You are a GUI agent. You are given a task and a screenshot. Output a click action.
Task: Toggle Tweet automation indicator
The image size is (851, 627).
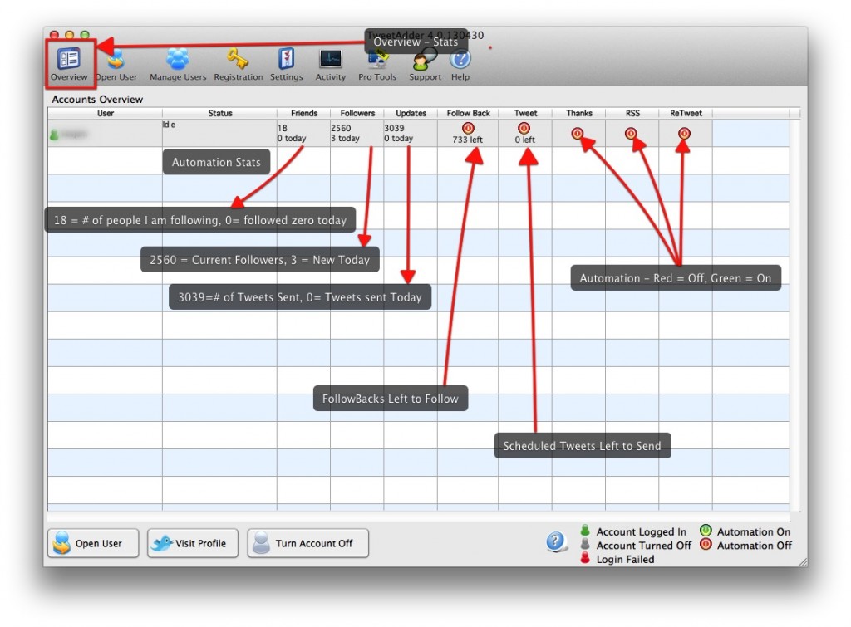524,128
